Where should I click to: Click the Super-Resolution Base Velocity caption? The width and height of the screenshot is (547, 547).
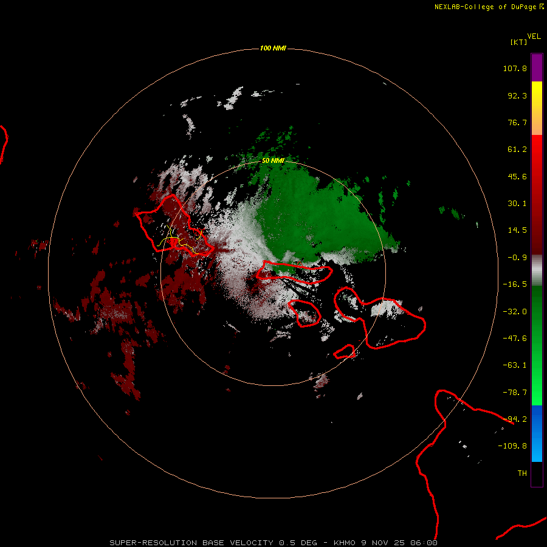click(x=273, y=543)
